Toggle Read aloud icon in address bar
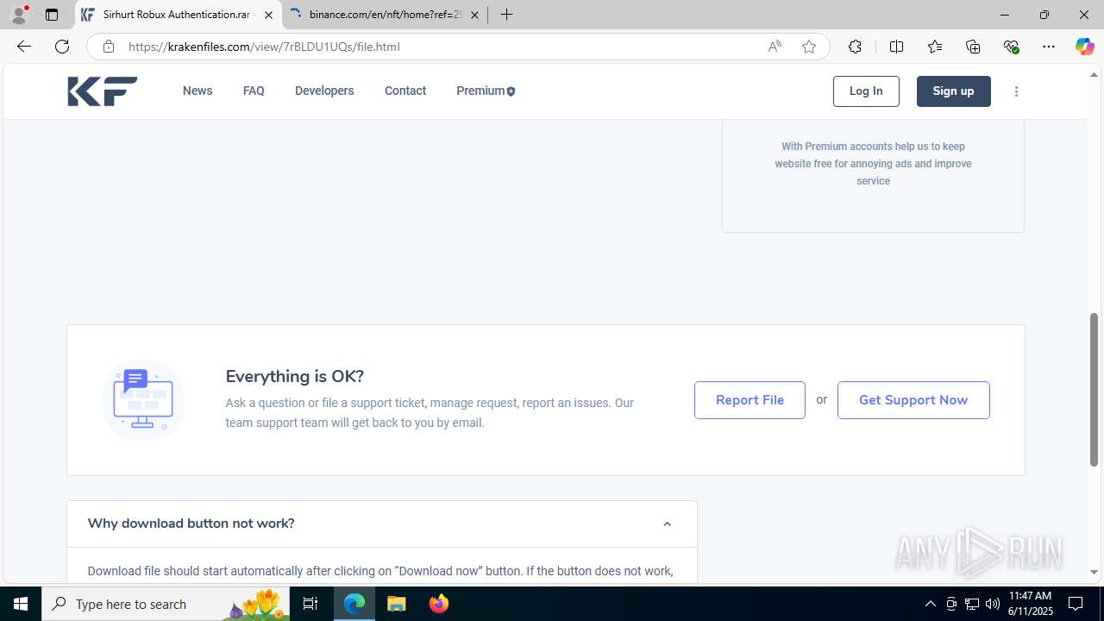This screenshot has width=1104, height=621. pyautogui.click(x=775, y=47)
